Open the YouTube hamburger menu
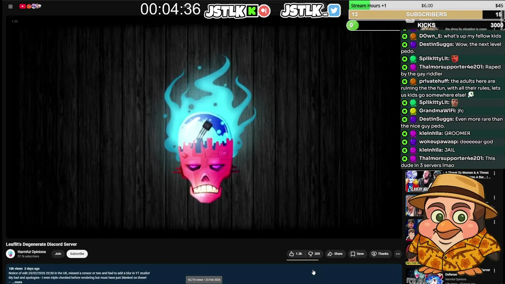The image size is (505, 284). pos(11,6)
